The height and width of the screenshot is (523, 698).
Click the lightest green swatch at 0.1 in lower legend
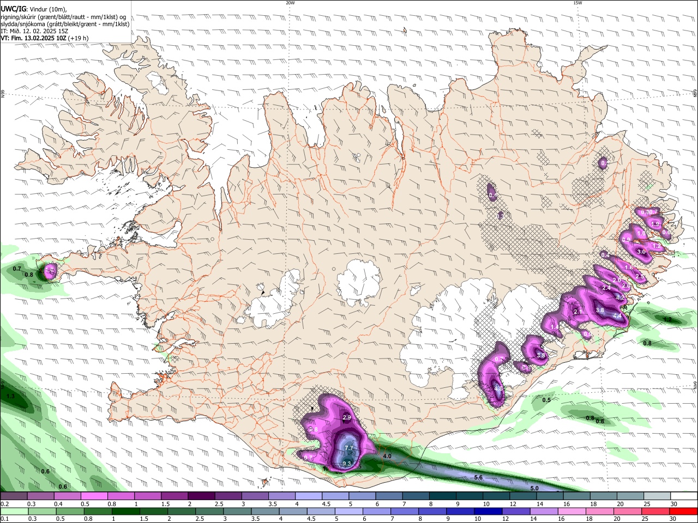point(14,511)
